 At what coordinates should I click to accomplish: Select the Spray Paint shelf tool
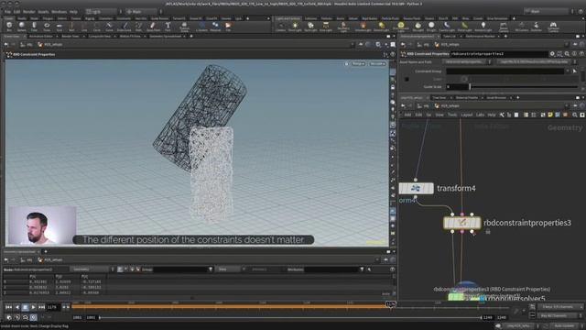pos(153,27)
